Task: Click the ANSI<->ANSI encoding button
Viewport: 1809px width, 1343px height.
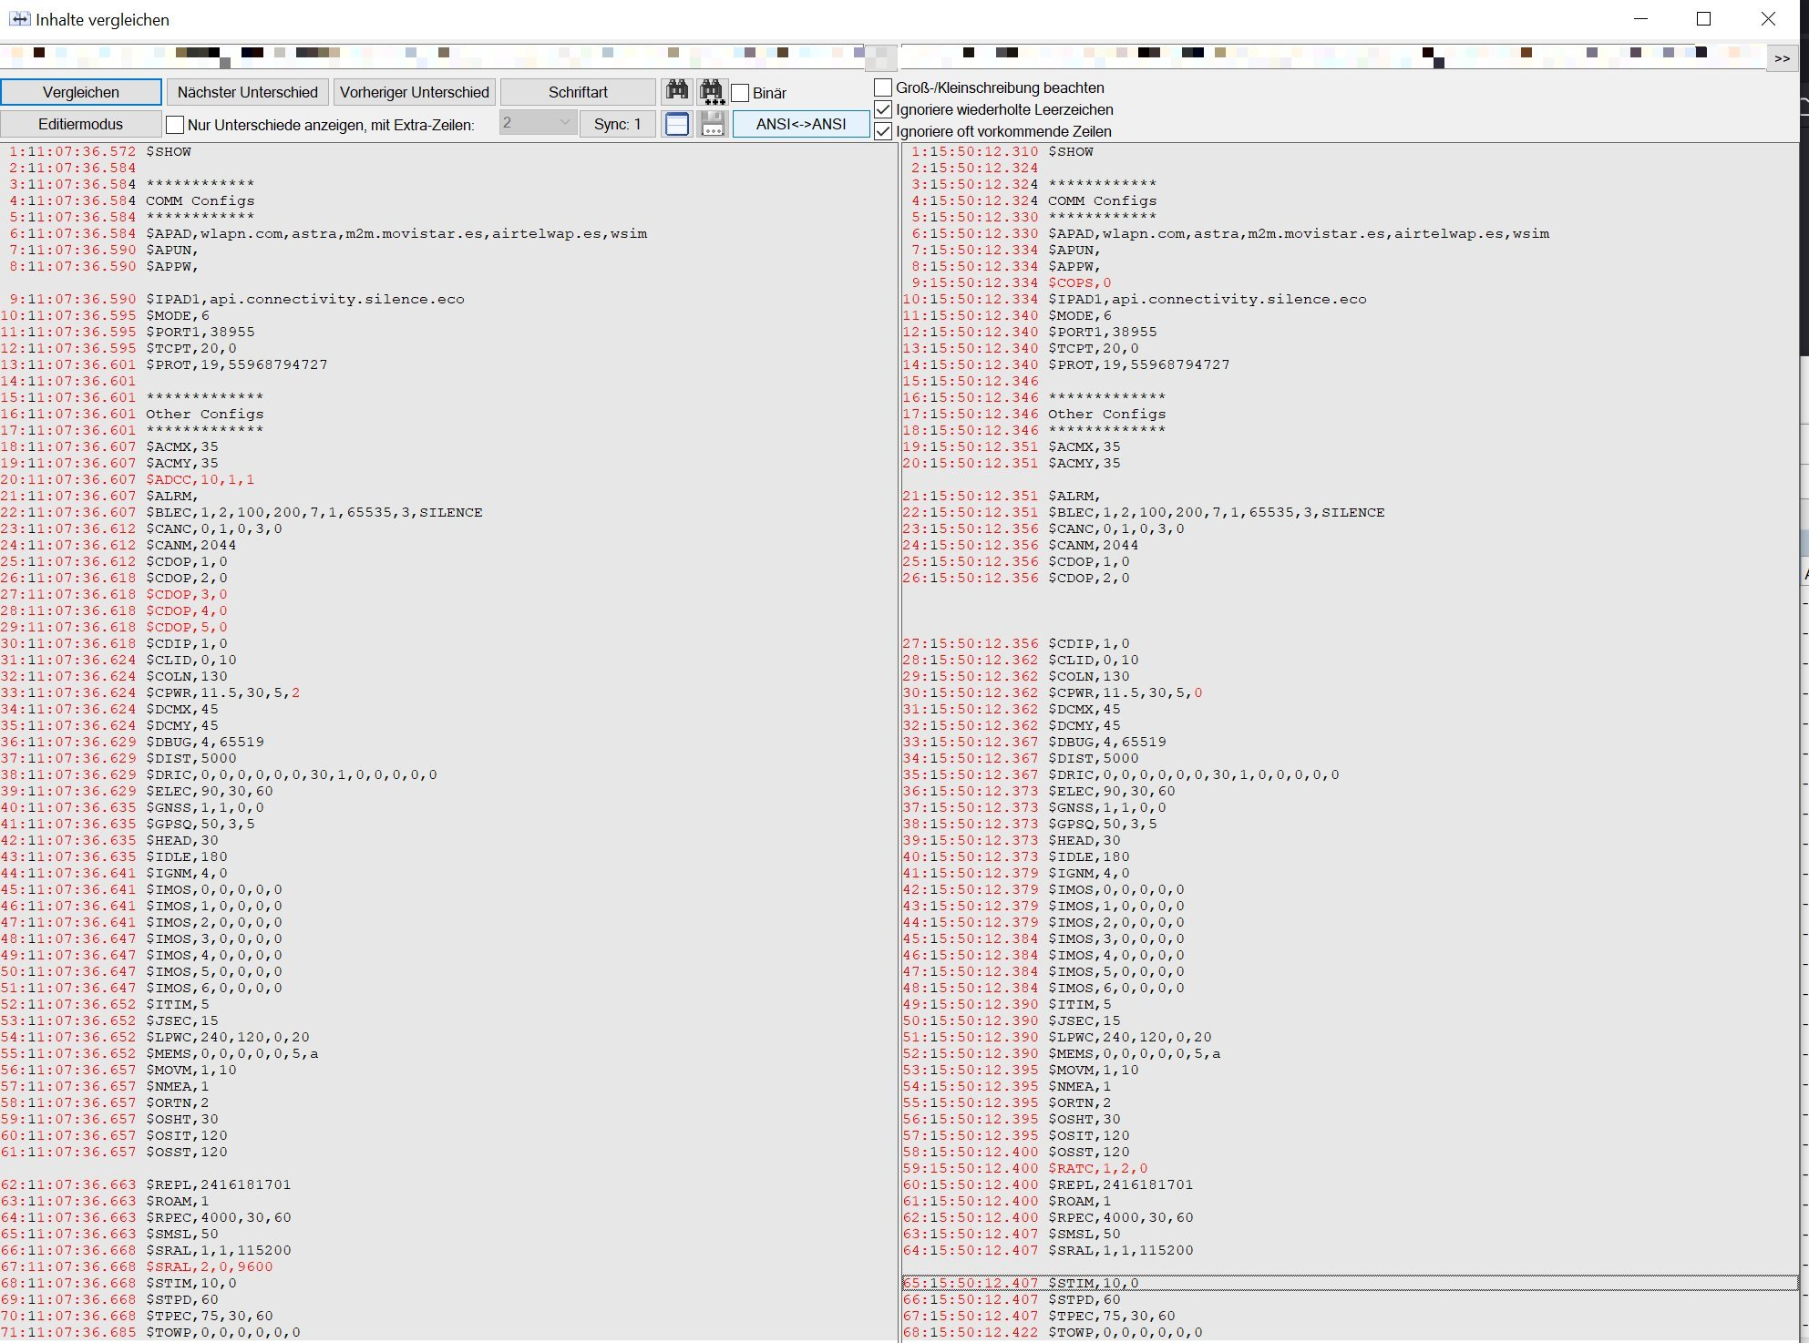Action: click(801, 124)
